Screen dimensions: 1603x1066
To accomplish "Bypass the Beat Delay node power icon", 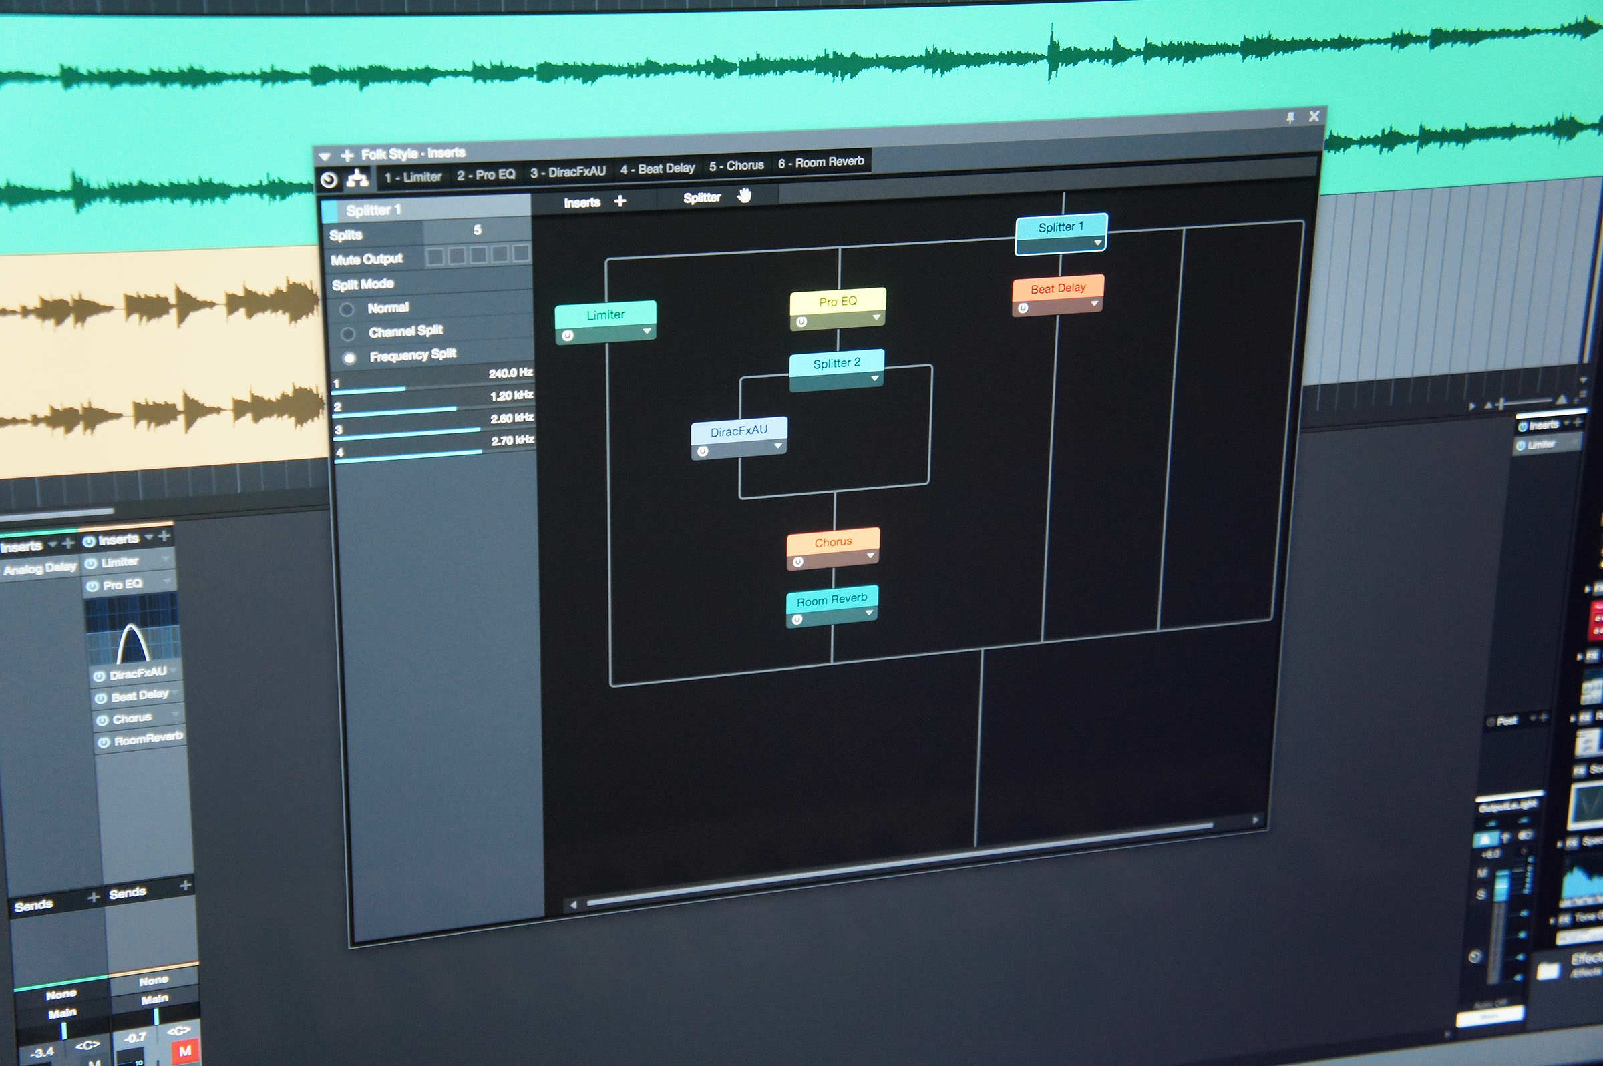I will pos(1022,308).
